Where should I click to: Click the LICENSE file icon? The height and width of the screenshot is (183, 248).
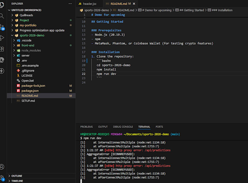click(x=18, y=76)
